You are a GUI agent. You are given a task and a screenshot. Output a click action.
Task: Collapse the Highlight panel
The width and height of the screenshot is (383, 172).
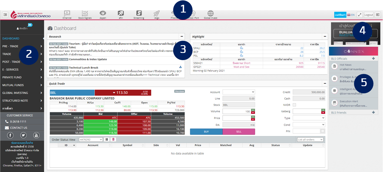tap(325, 36)
